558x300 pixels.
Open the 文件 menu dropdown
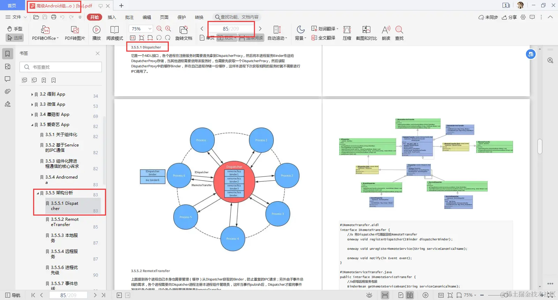point(16,17)
